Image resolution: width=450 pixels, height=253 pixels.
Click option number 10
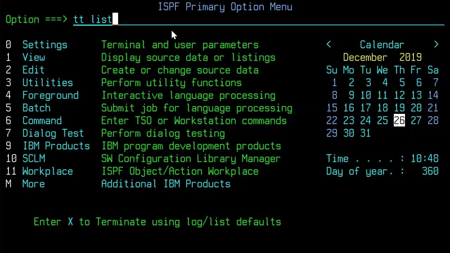pos(11,158)
